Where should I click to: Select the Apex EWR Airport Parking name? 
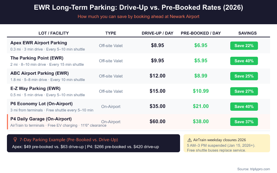point(38,43)
